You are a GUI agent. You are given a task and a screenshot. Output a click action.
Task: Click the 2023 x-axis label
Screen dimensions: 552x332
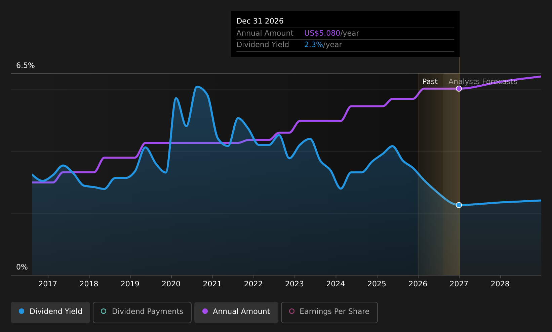click(294, 284)
